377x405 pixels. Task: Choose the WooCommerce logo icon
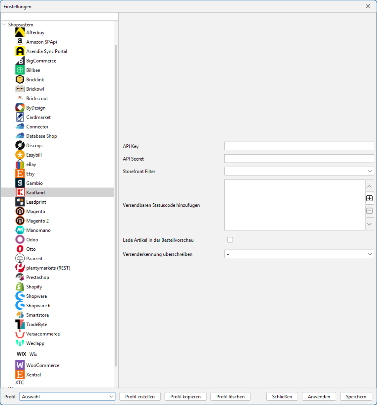(x=20, y=365)
